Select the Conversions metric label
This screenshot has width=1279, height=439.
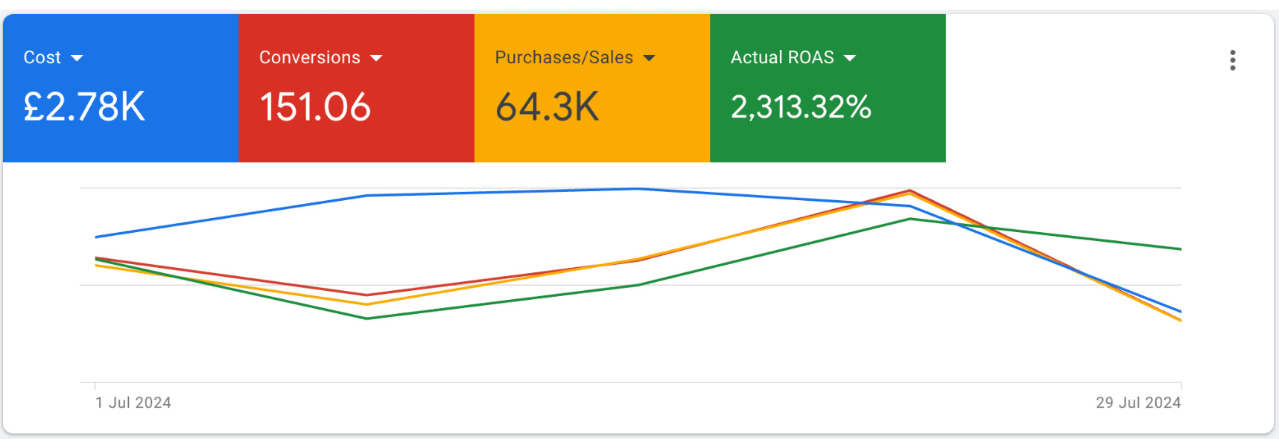pyautogui.click(x=309, y=58)
